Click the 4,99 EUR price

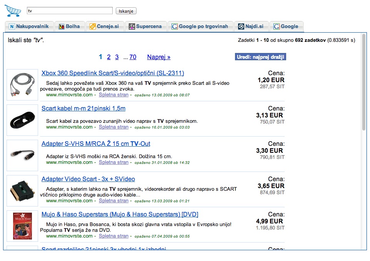270,221
